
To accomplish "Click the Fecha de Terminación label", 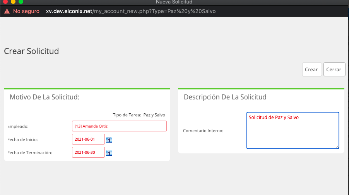I will click(x=30, y=153).
